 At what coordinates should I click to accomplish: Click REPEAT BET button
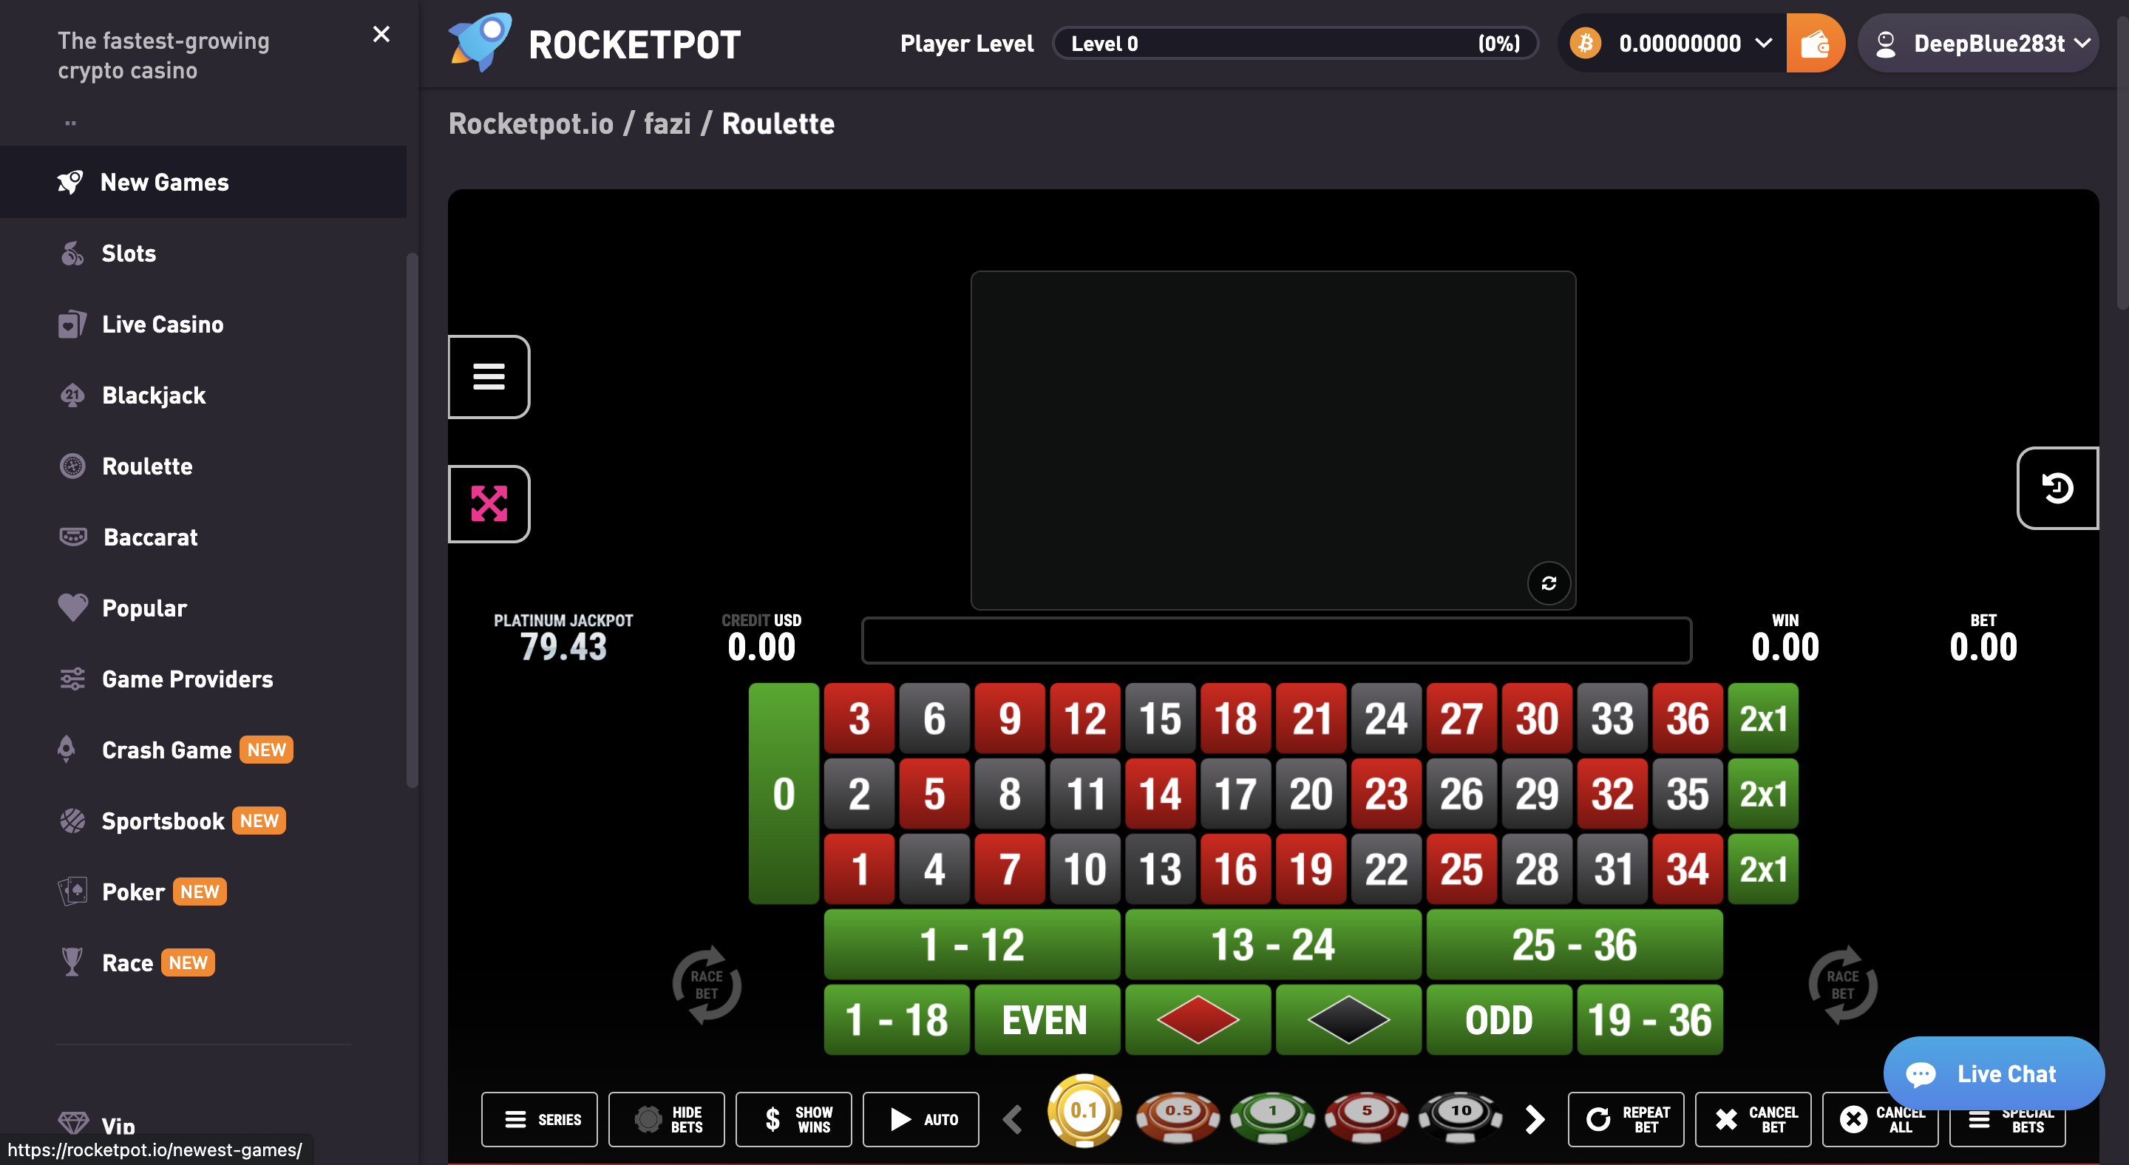pyautogui.click(x=1626, y=1120)
